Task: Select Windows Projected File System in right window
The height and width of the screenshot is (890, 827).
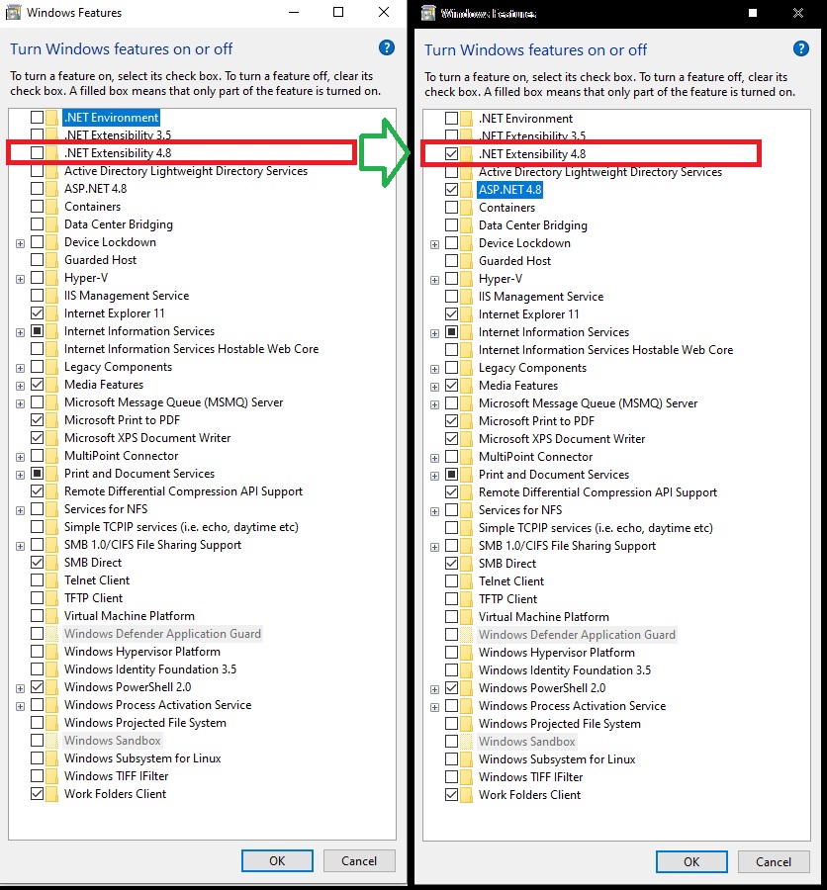Action: pyautogui.click(x=560, y=724)
